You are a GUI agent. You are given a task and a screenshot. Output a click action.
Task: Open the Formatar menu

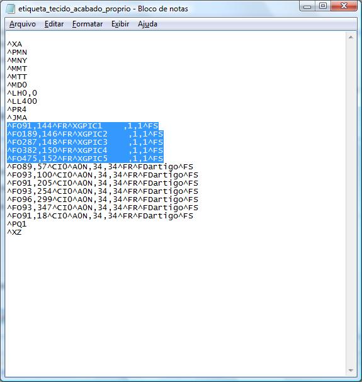tap(88, 24)
